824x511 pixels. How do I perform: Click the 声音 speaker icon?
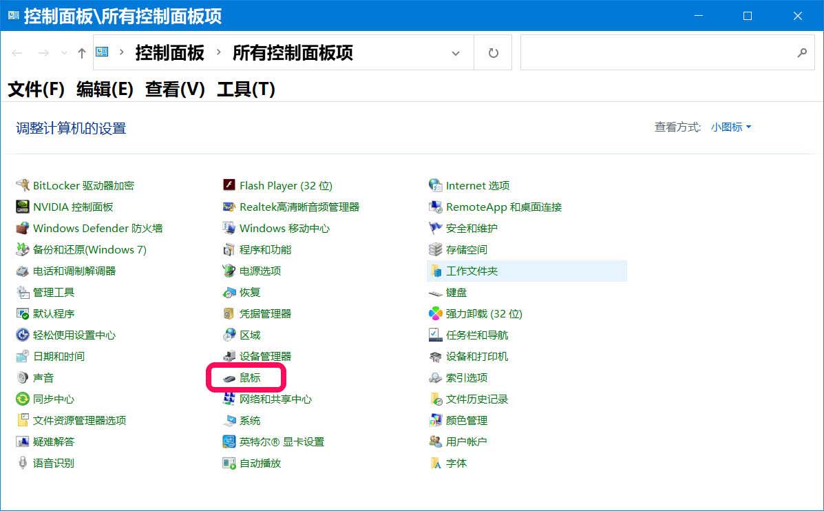point(23,378)
